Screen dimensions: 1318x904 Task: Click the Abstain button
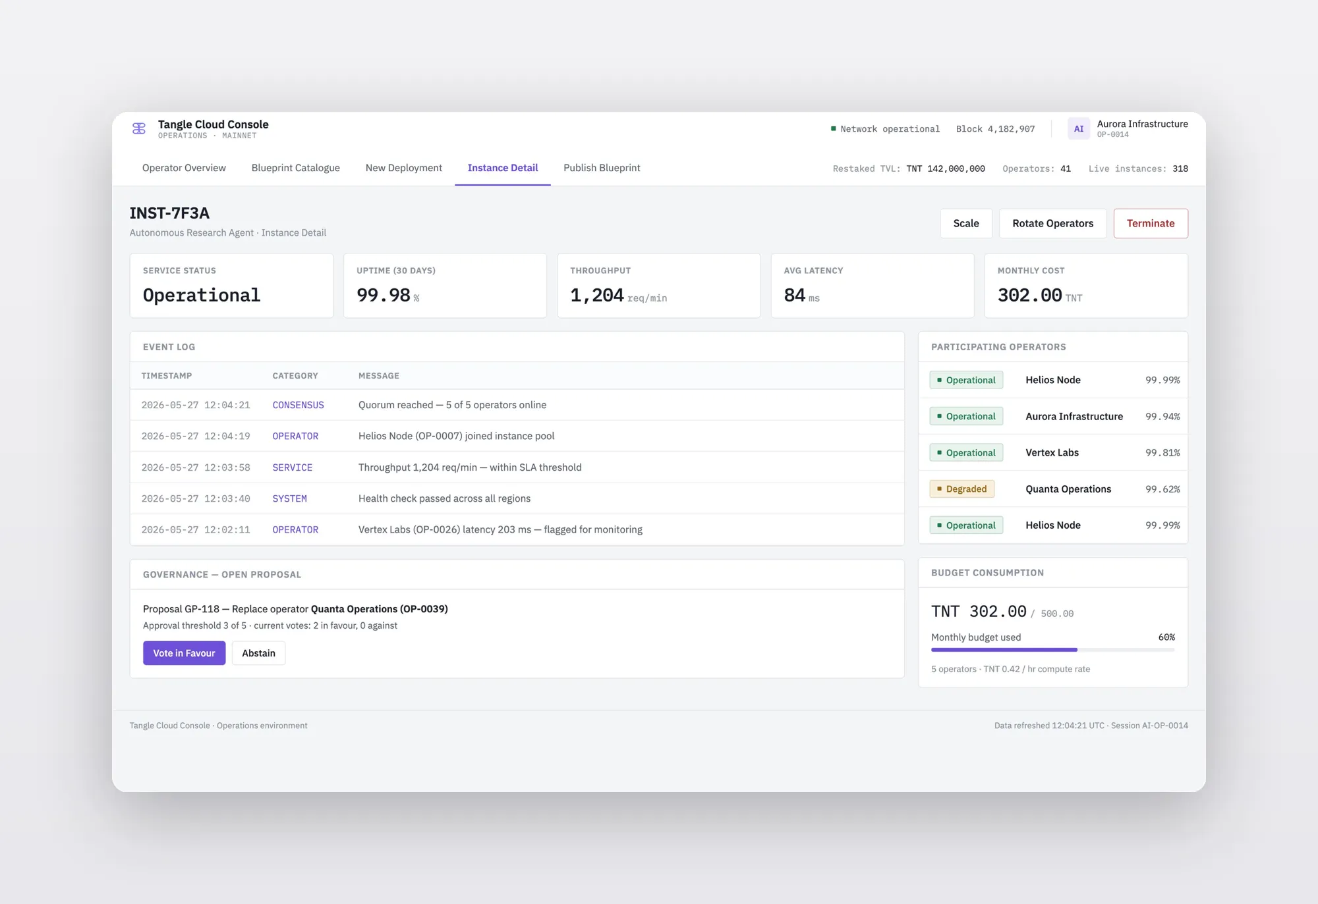tap(258, 653)
